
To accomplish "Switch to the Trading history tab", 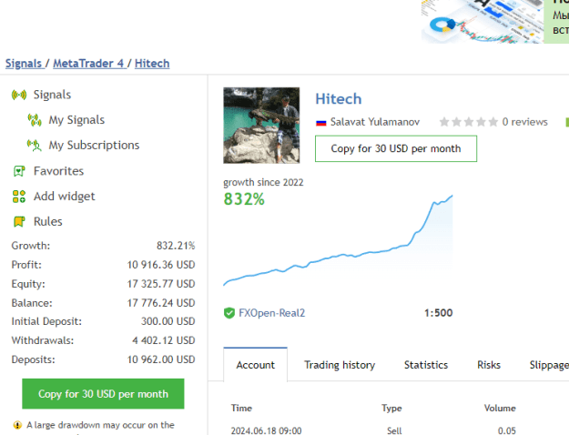I will (340, 365).
